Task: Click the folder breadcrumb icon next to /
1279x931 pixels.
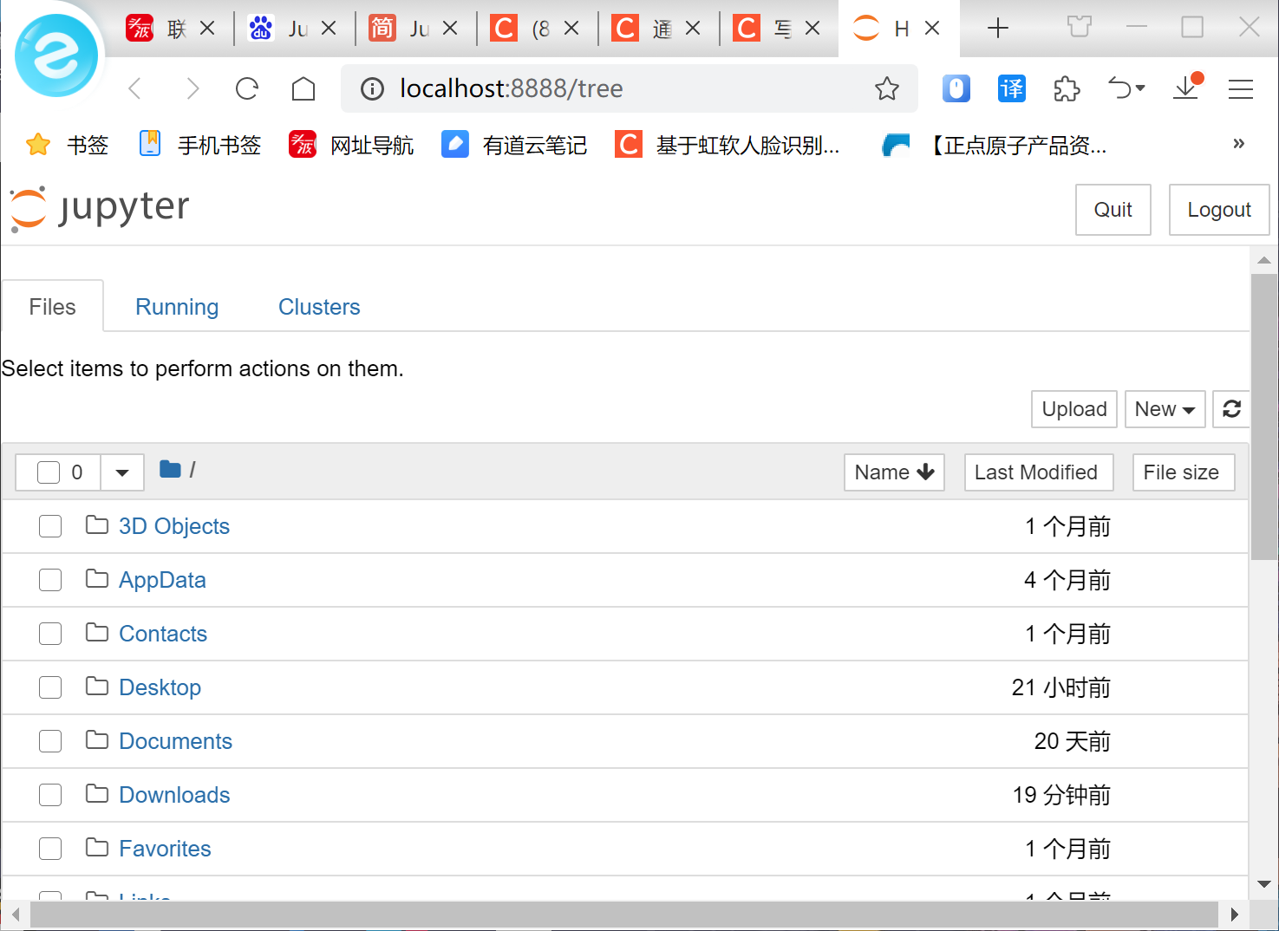Action: (x=169, y=470)
